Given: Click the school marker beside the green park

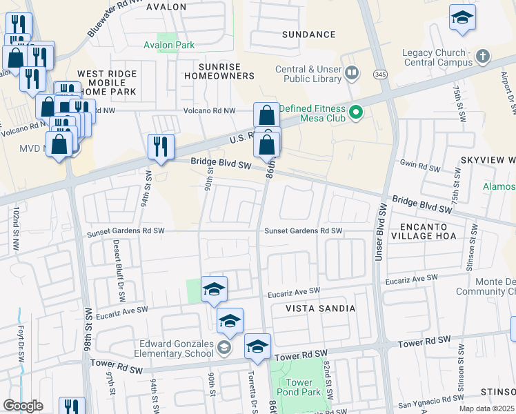Looking at the screenshot, I should pos(214,289).
